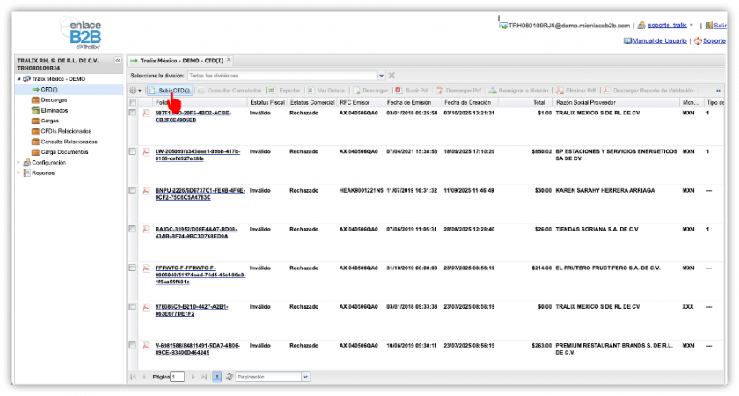Open the Manual de Usuario link
This screenshot has width=739, height=396.
[x=659, y=40]
